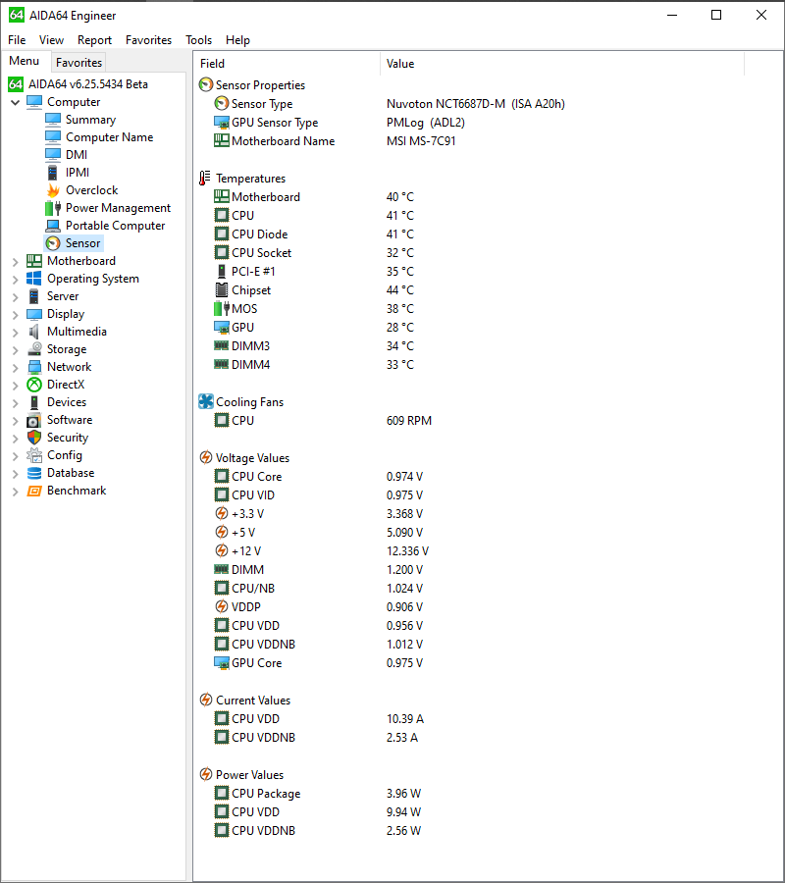Click the Operating System Windows logo icon

click(34, 279)
